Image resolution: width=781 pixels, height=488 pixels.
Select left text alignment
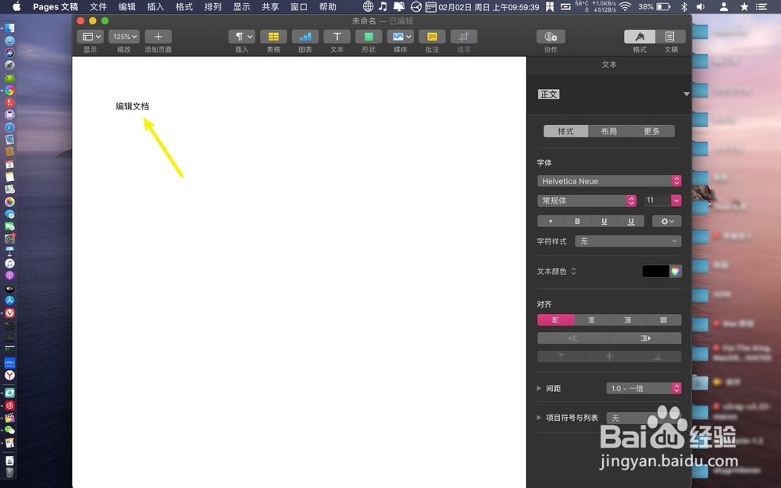coord(555,319)
